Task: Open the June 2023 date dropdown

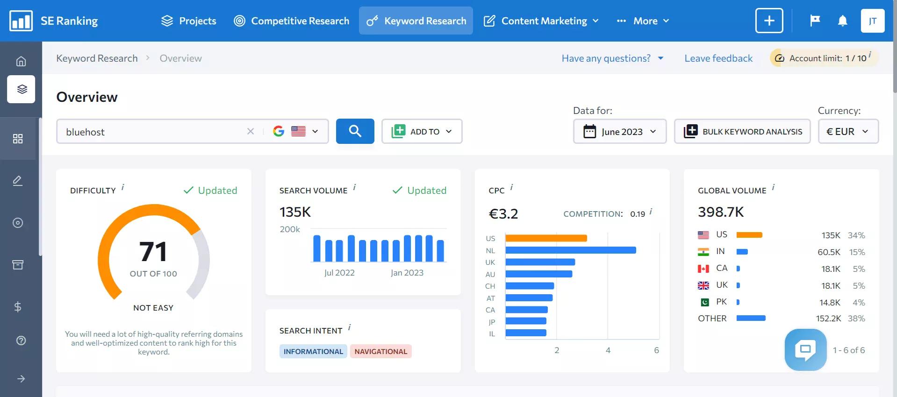Action: 620,131
